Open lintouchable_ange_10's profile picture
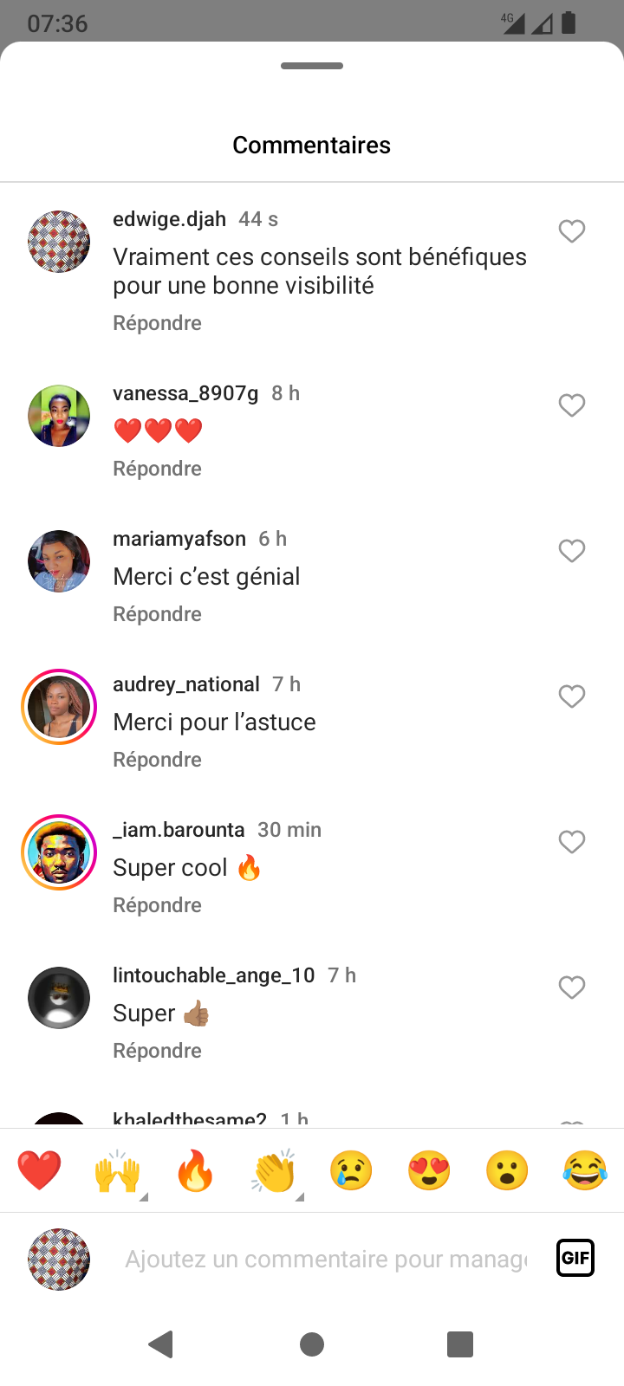This screenshot has width=624, height=1386. pos(59,998)
